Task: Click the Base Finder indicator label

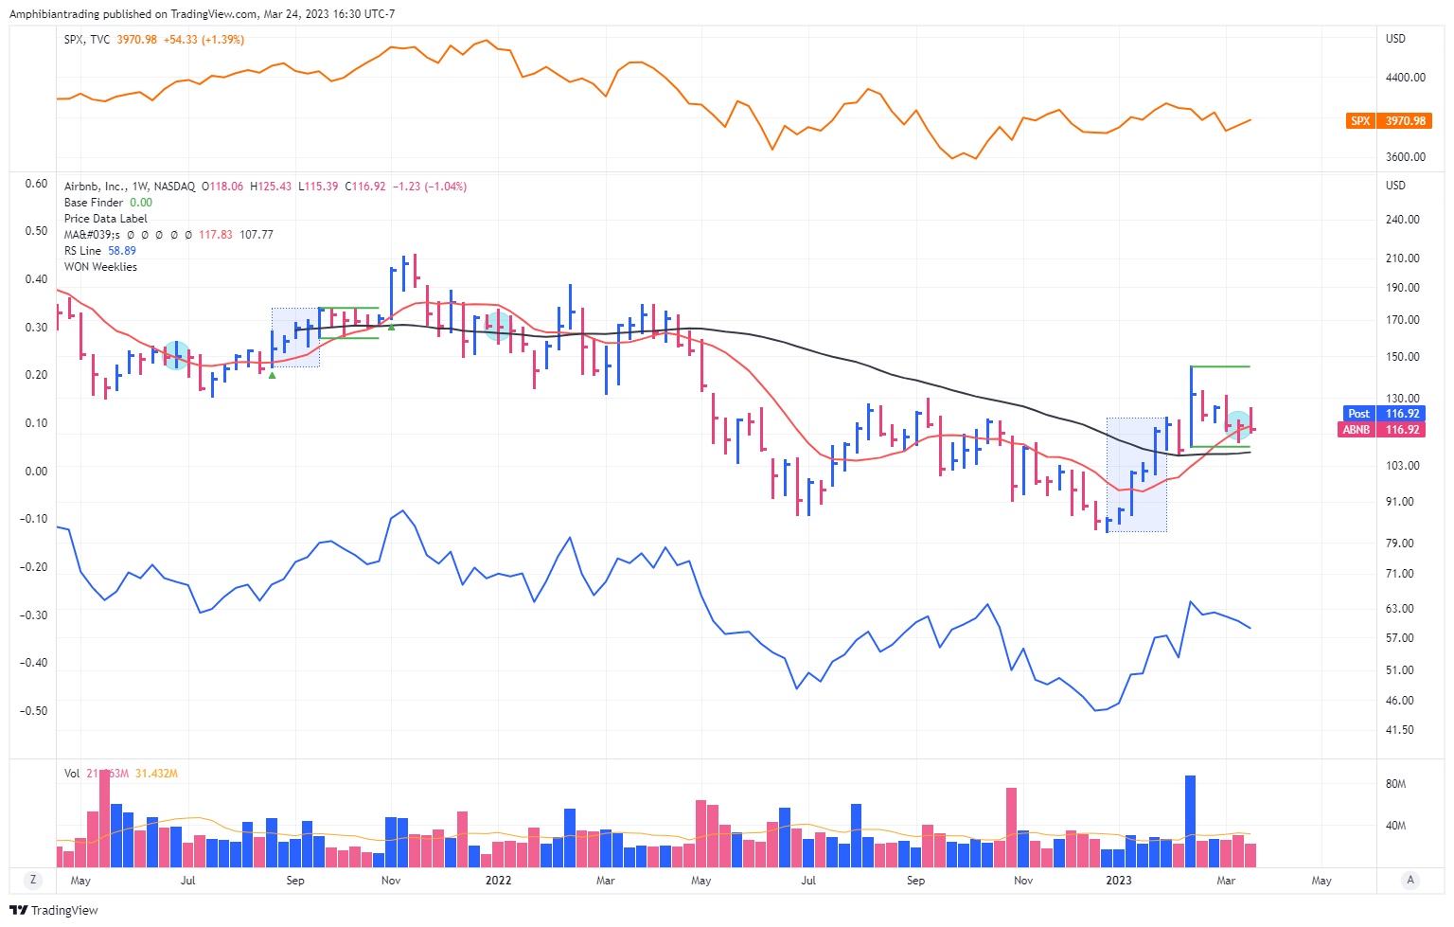Action: tap(94, 203)
